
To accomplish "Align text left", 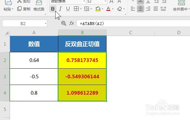I will [133, 9].
